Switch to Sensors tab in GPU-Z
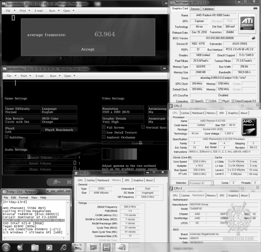The width and height of the screenshot is (261, 252). click(x=195, y=9)
